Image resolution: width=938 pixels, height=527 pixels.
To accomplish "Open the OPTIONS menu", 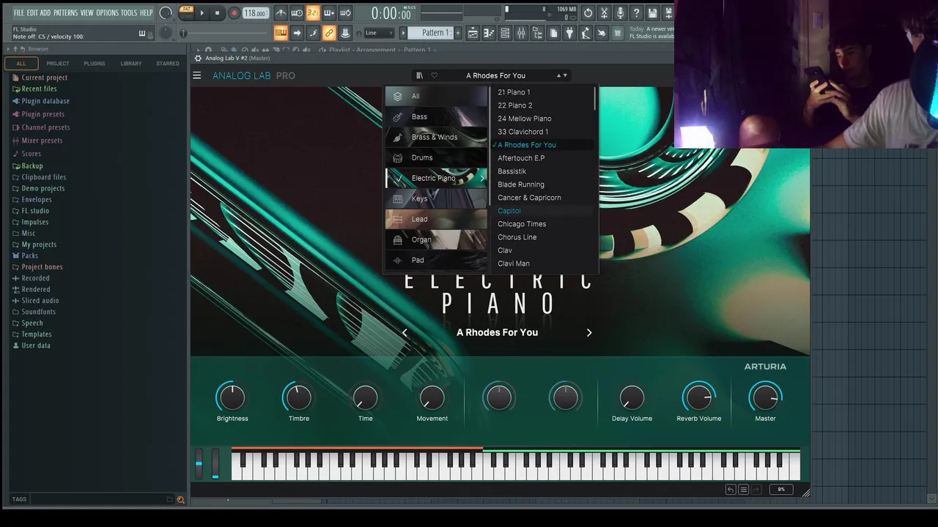I will (107, 12).
